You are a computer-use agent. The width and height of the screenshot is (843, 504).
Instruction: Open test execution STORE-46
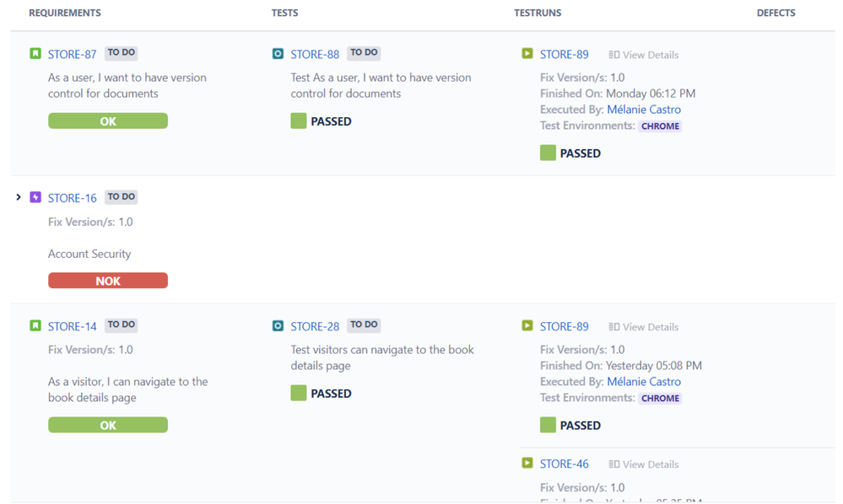point(564,464)
